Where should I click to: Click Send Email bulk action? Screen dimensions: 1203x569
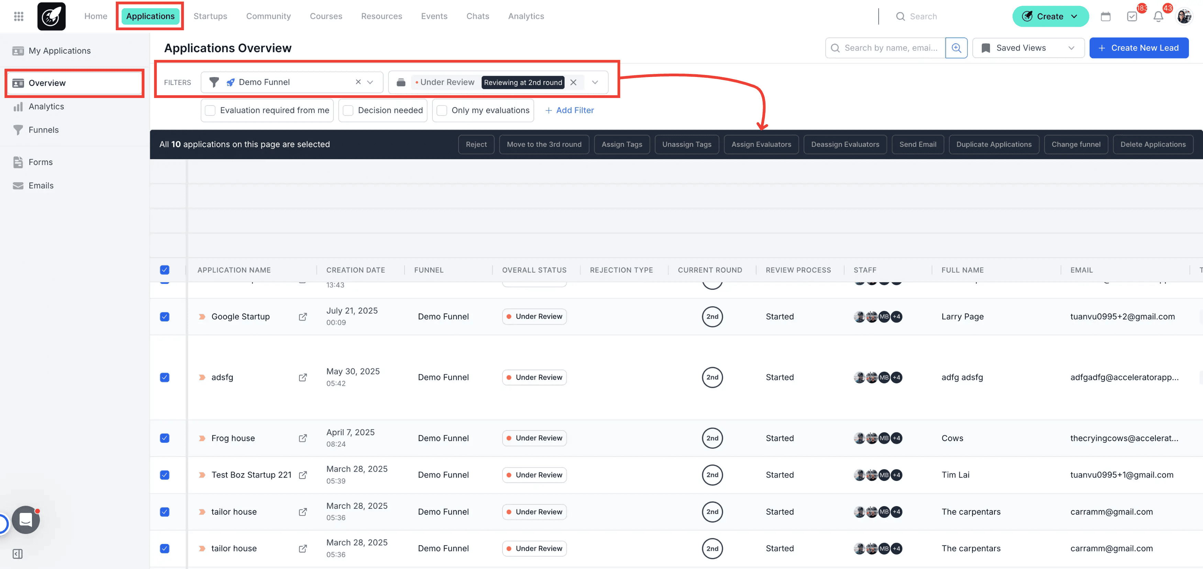[x=918, y=144]
